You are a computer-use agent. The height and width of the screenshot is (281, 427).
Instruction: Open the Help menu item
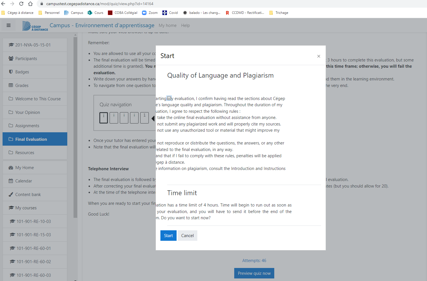185,25
